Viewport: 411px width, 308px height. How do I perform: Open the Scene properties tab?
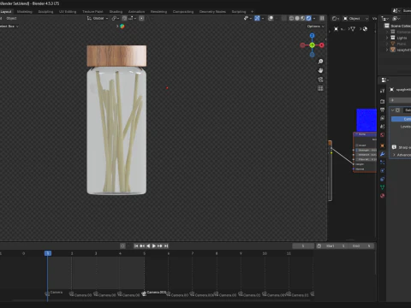383,127
